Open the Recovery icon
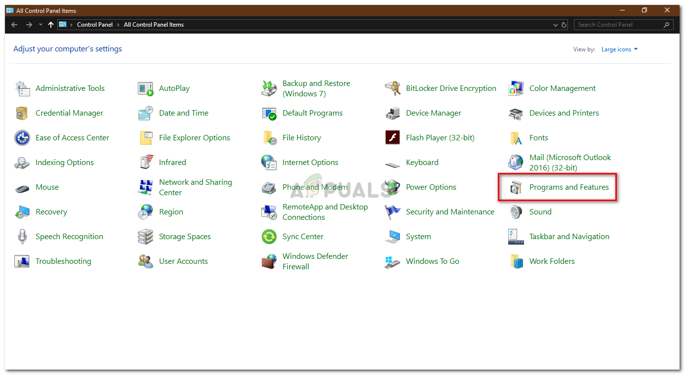The height and width of the screenshot is (375, 685). pos(22,212)
